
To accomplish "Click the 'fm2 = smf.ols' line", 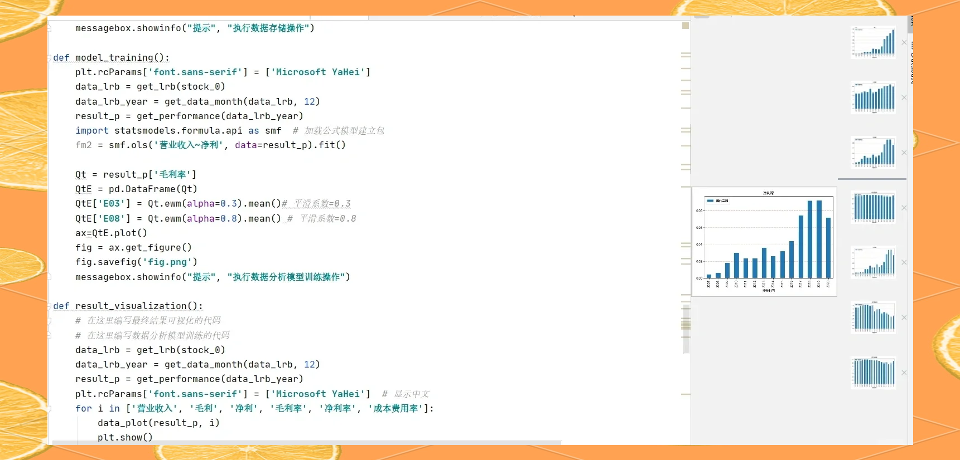I will pyautogui.click(x=210, y=145).
